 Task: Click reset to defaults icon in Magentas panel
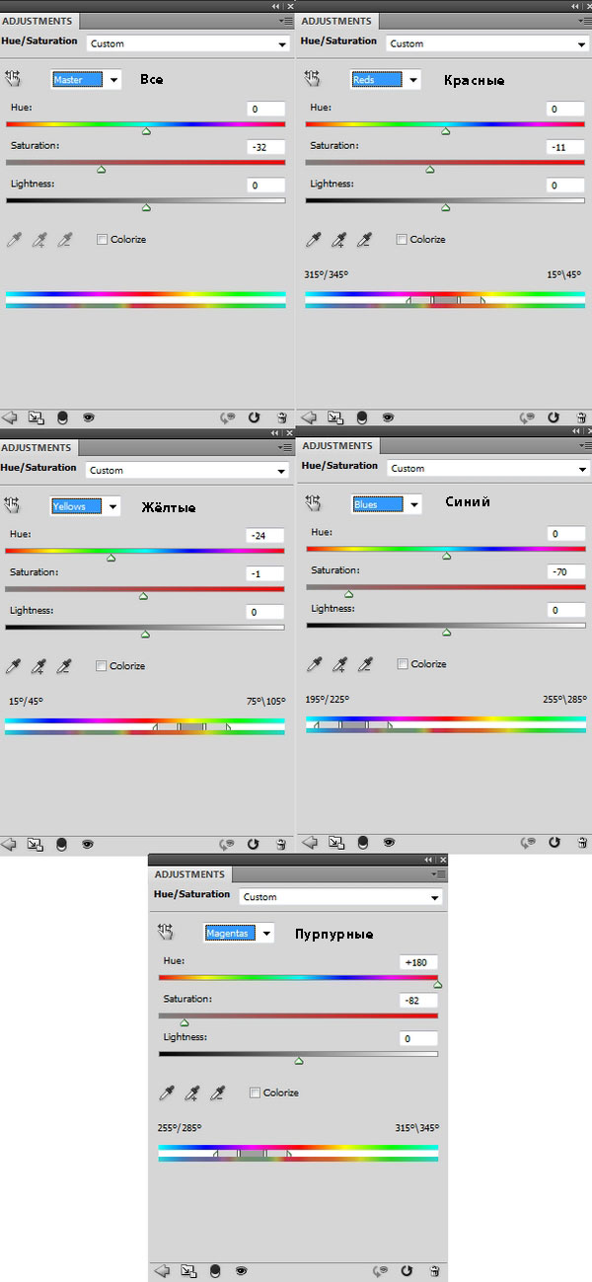(x=407, y=1270)
